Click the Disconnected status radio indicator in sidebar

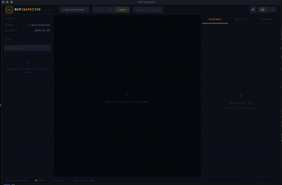(x=29, y=25)
